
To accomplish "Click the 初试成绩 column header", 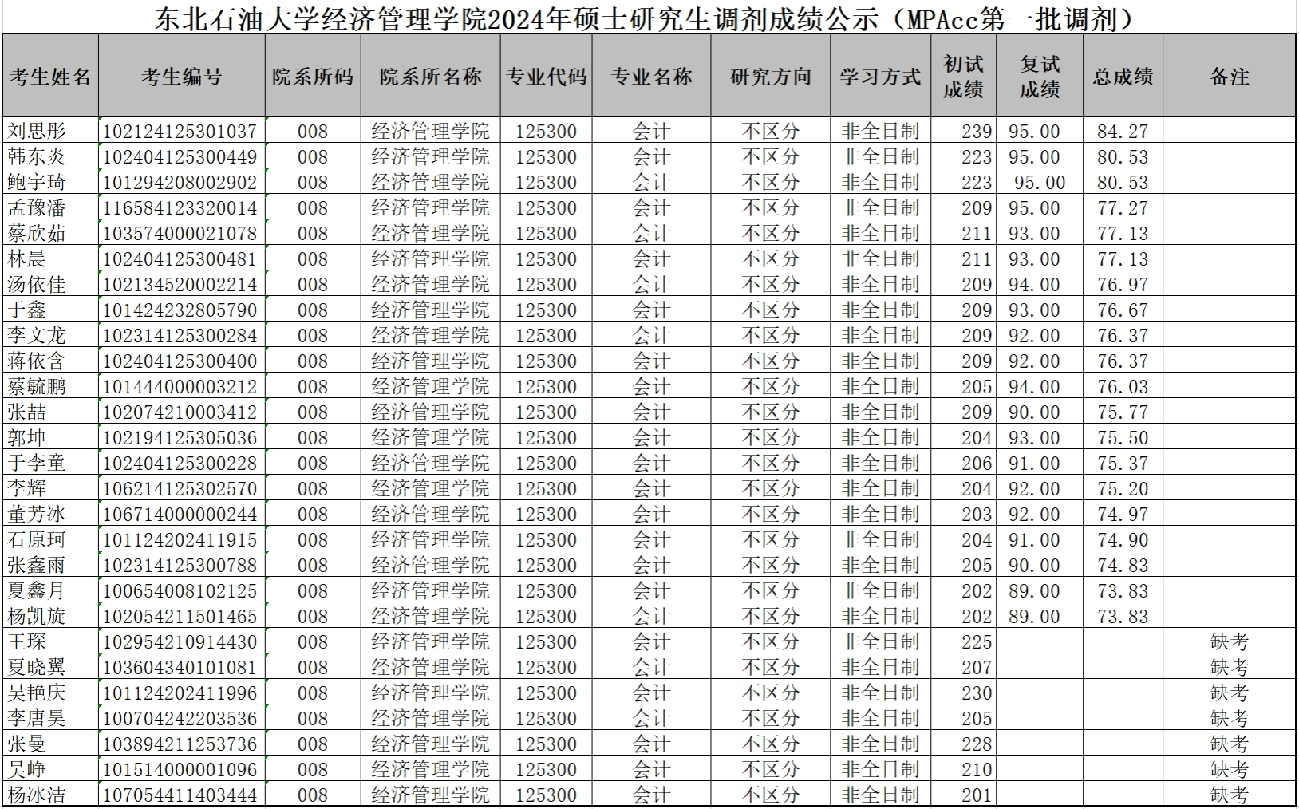I will coord(963,77).
